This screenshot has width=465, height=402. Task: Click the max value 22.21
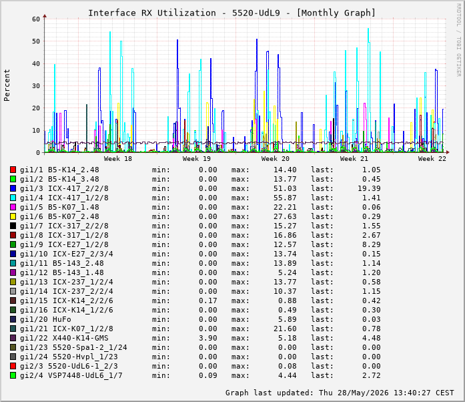[285, 207]
